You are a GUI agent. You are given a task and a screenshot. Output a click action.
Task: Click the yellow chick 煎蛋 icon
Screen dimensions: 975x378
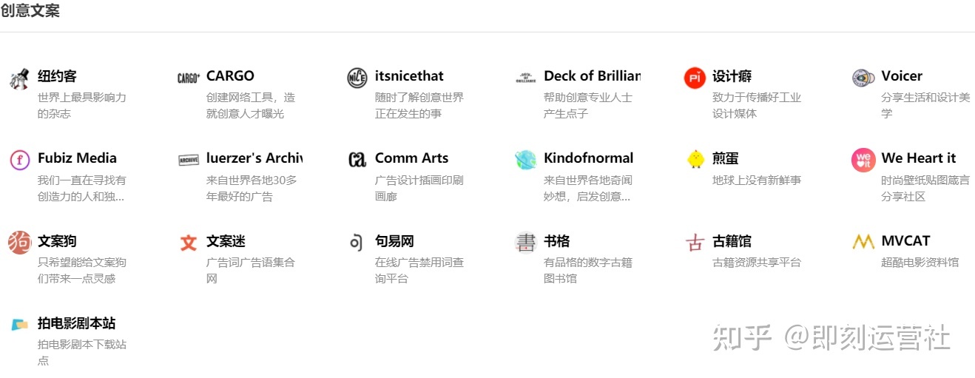[x=695, y=159]
